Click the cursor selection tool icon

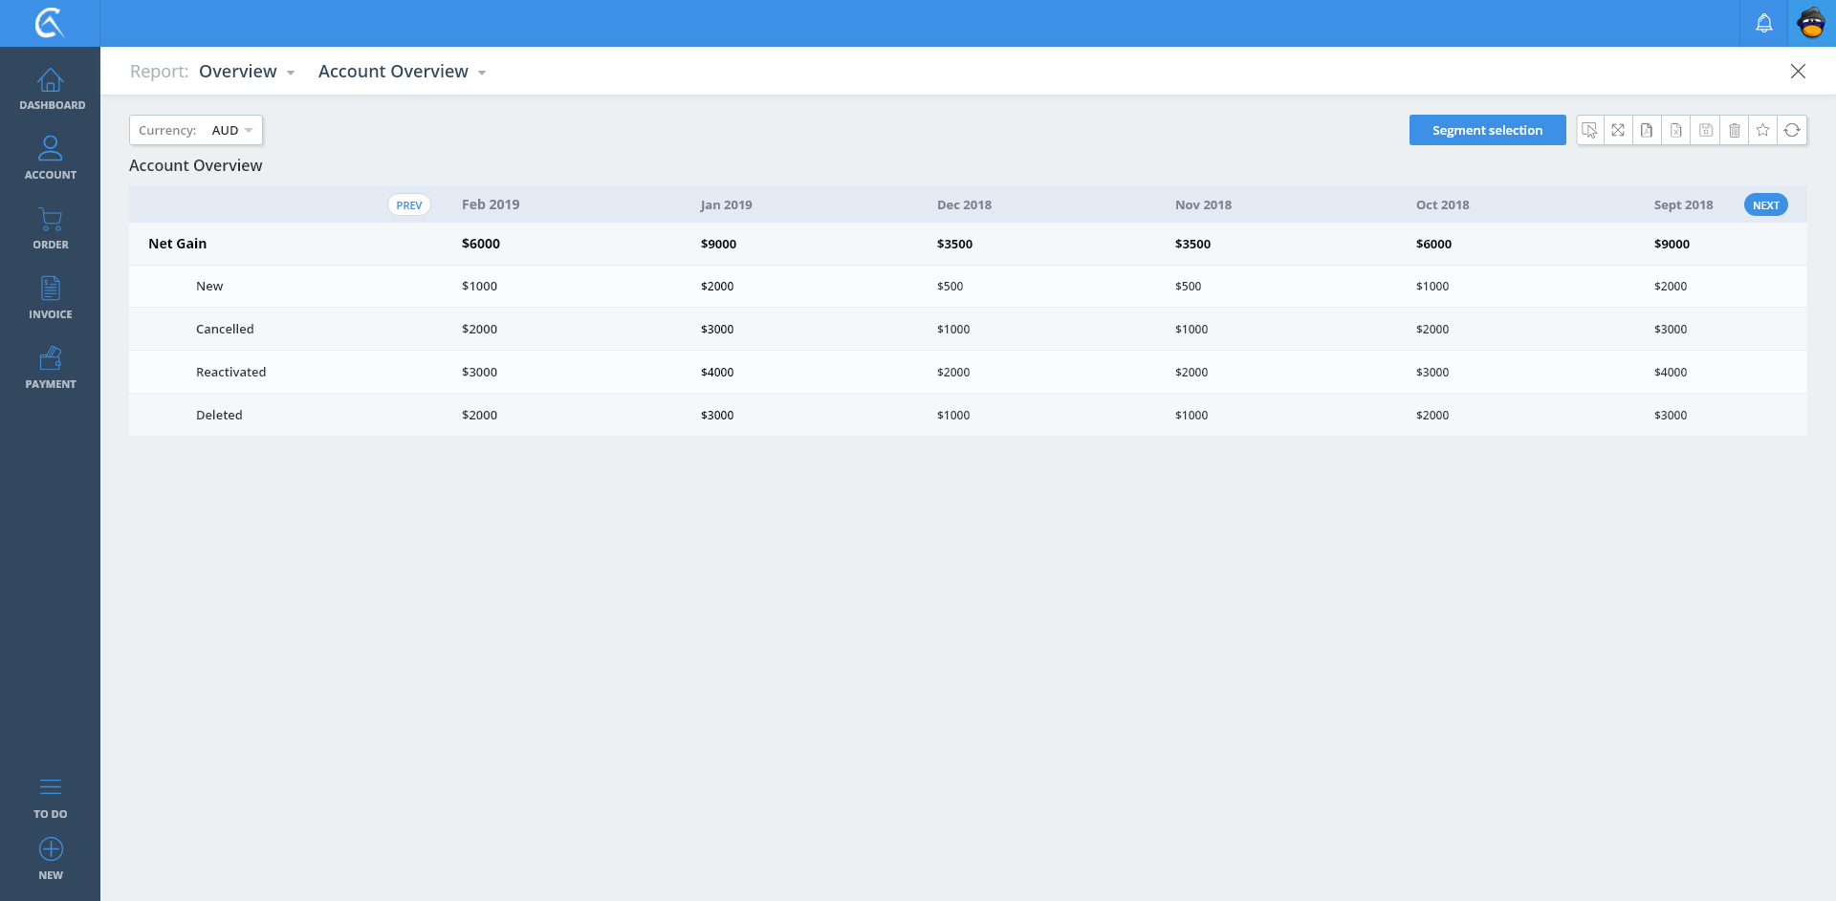pos(1589,130)
